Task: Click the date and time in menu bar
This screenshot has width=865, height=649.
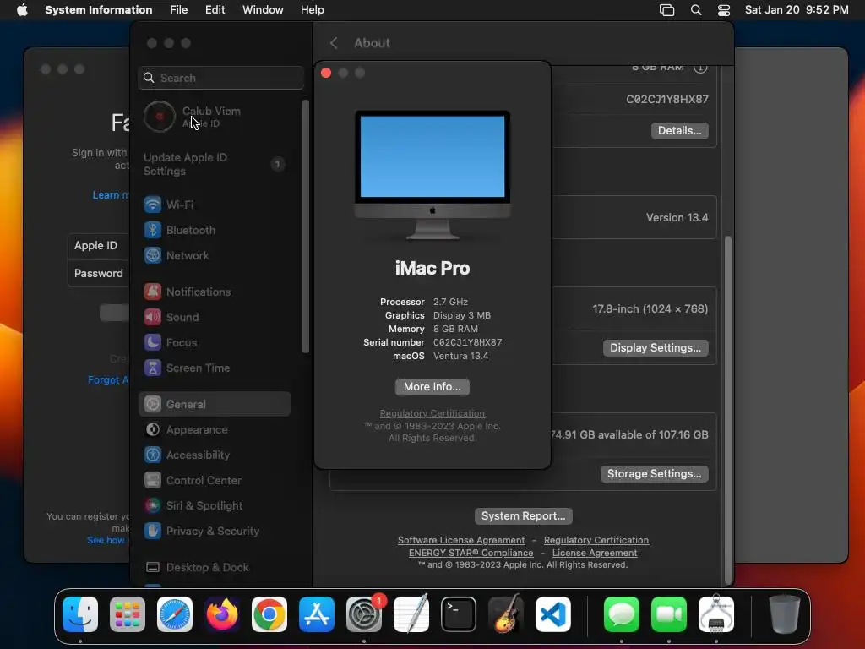Action: (x=797, y=10)
